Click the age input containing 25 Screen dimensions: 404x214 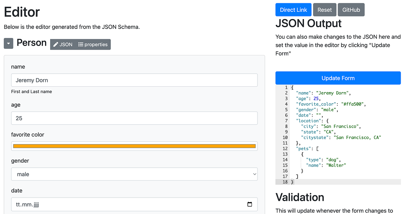click(134, 118)
